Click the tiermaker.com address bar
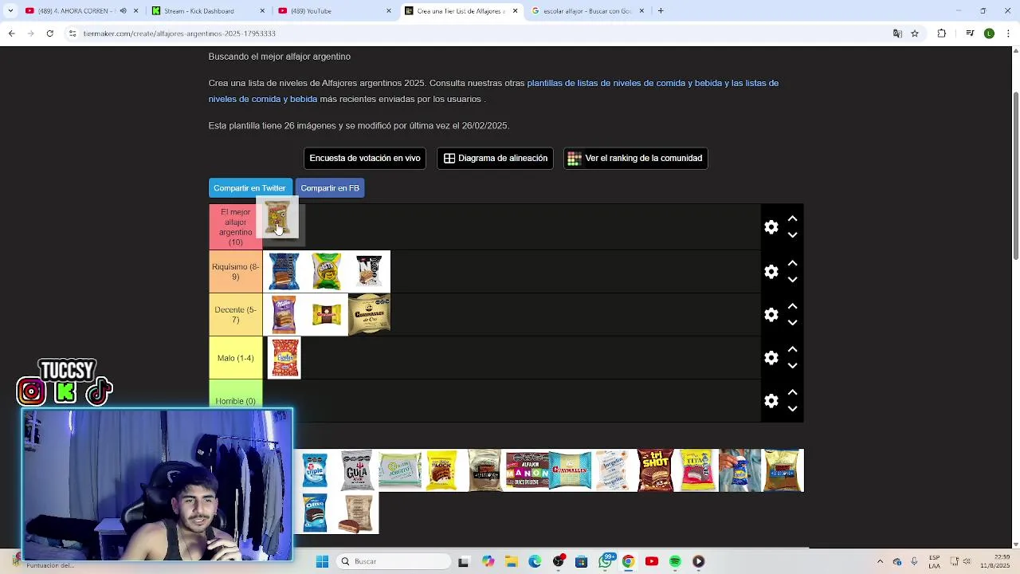The height and width of the screenshot is (574, 1020). [x=478, y=33]
